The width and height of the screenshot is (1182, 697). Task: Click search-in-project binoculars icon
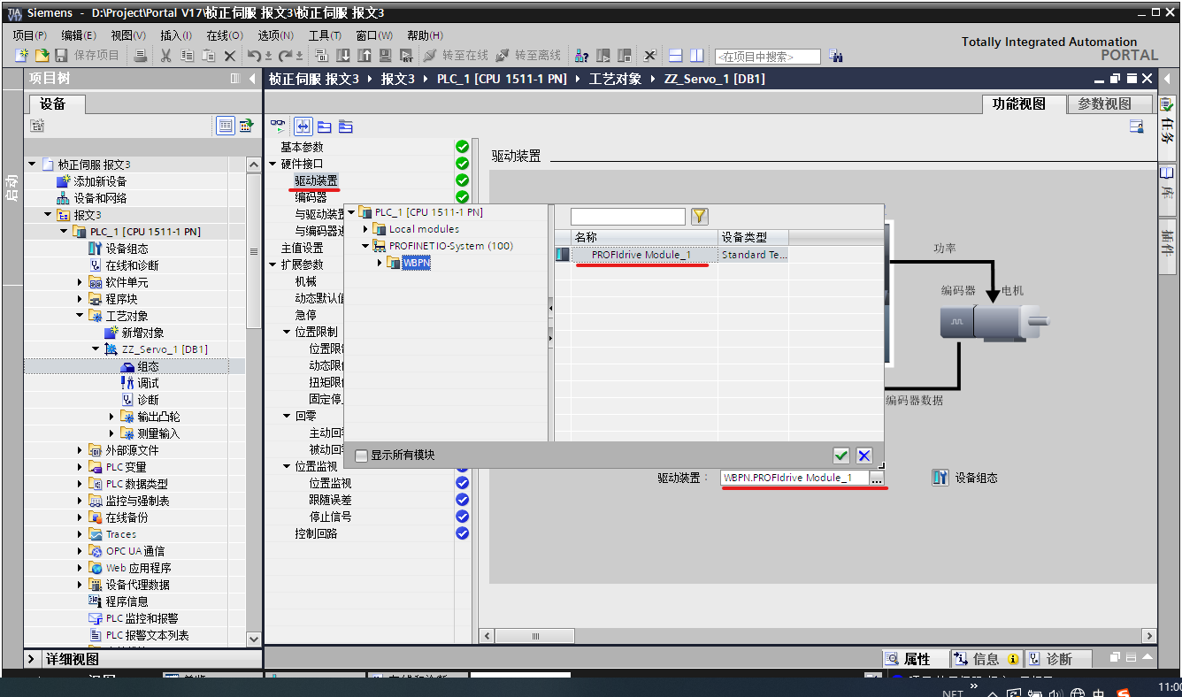[837, 57]
